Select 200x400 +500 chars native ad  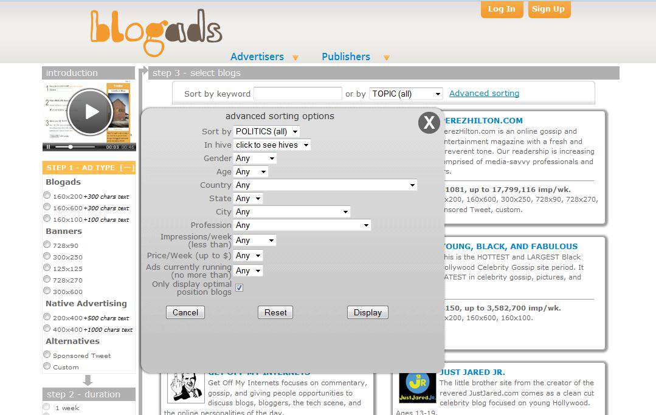tap(47, 317)
